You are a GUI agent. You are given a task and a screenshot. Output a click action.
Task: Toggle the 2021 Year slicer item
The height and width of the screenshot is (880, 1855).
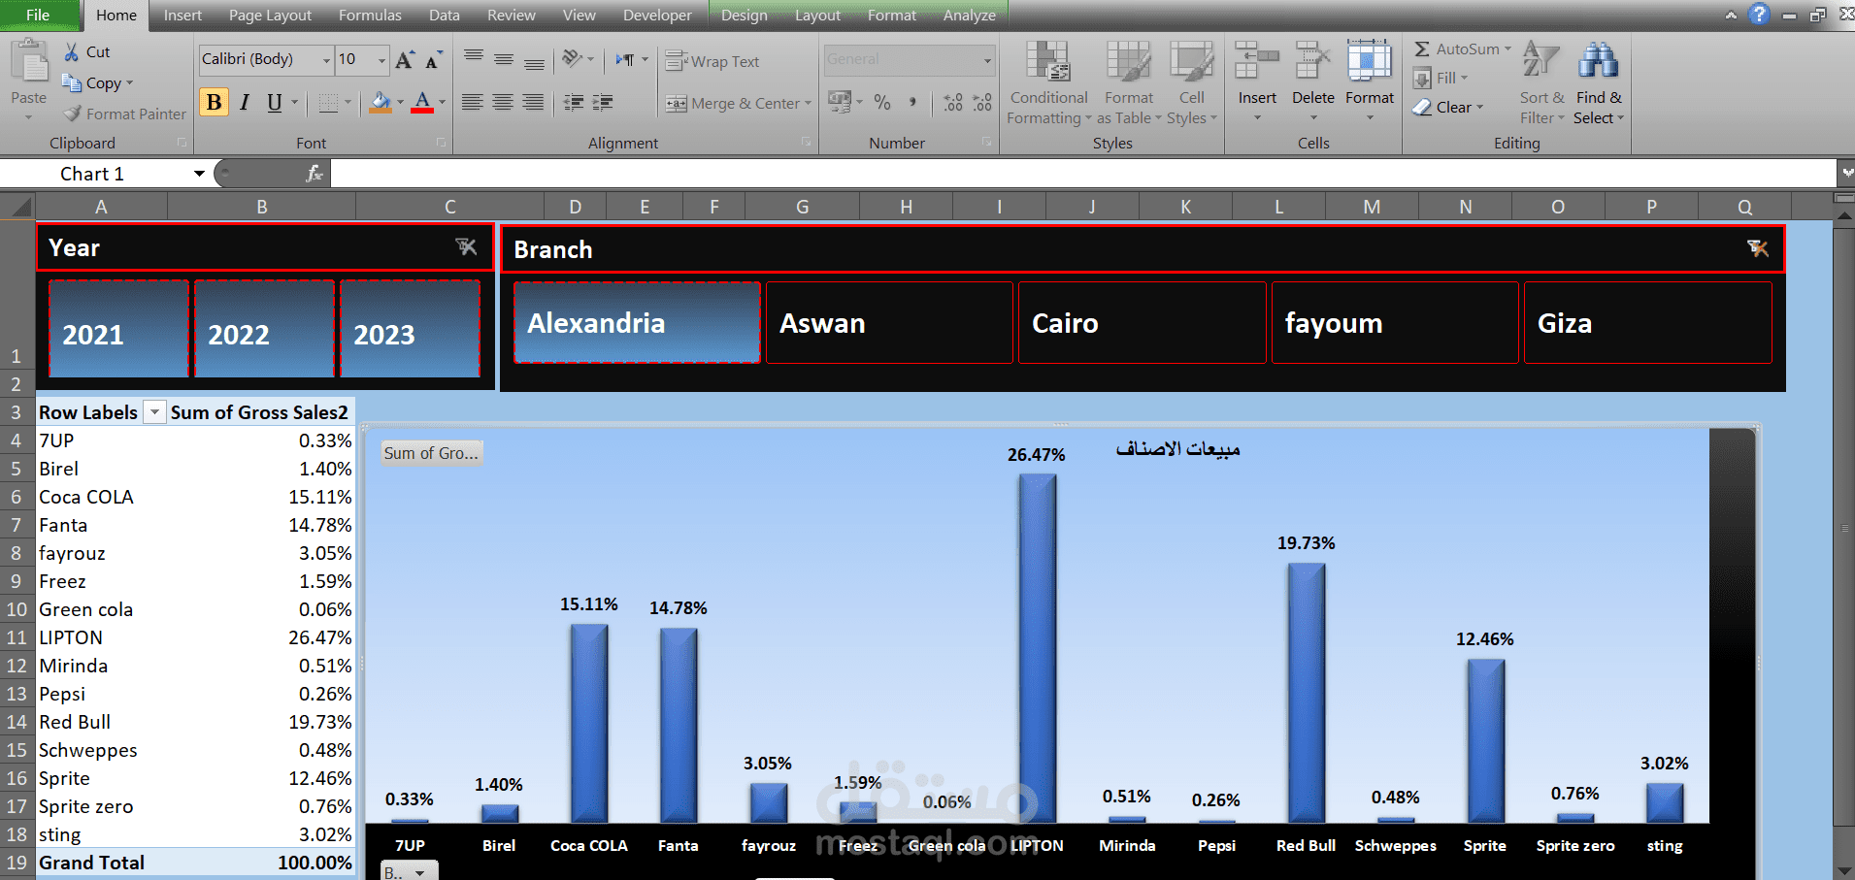tap(118, 328)
